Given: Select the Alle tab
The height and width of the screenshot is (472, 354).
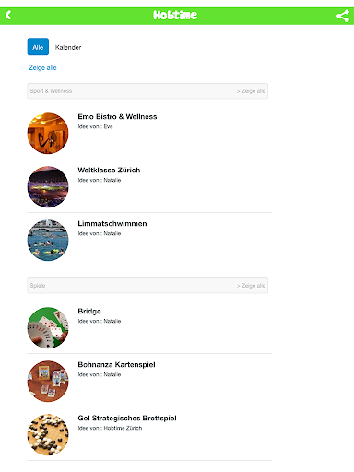Looking at the screenshot, I should 38,47.
